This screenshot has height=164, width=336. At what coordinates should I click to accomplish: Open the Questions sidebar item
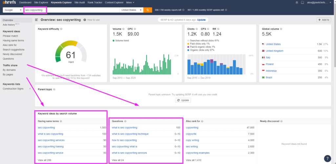[x=8, y=59]
